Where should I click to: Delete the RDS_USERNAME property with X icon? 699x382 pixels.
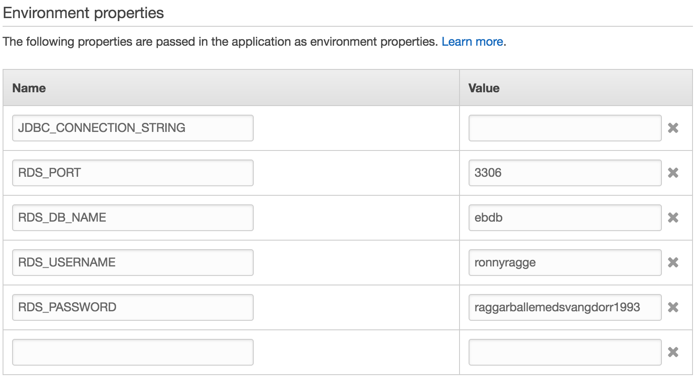[673, 263]
